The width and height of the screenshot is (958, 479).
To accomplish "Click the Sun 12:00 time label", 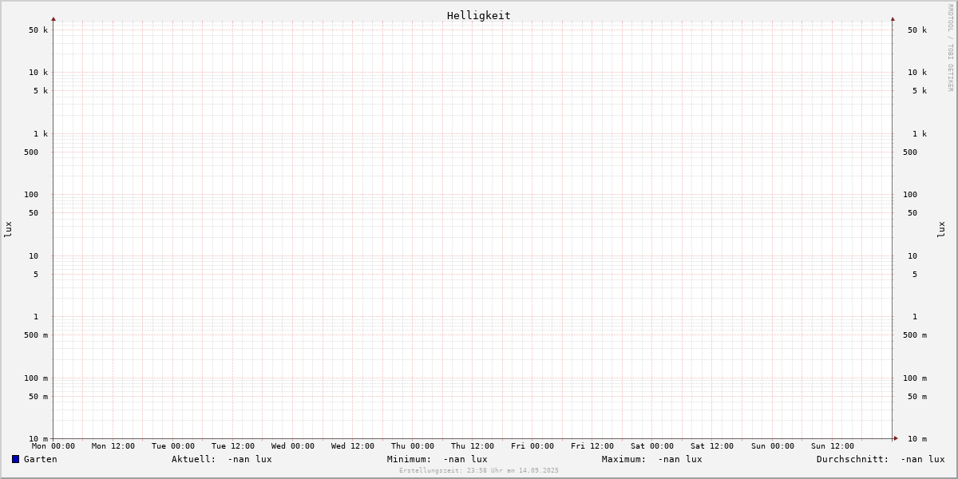I will click(833, 446).
